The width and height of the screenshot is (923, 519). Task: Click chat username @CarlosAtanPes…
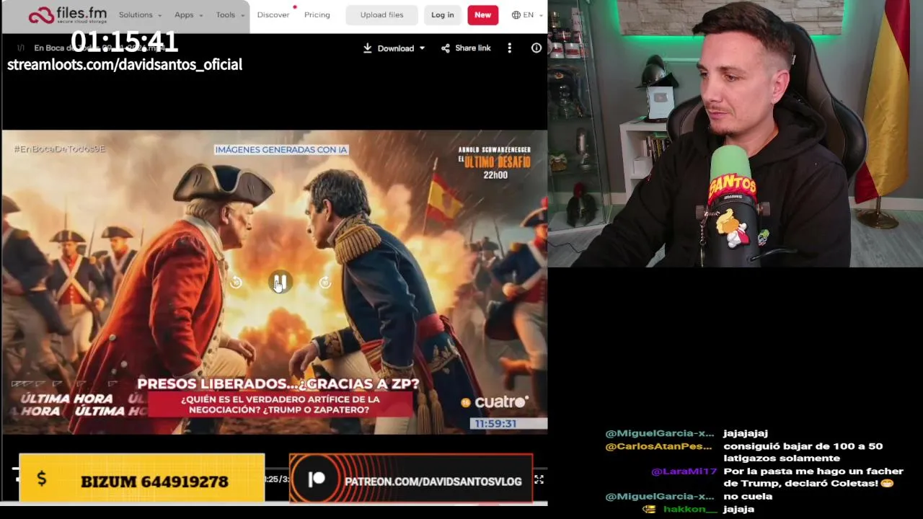tap(658, 446)
